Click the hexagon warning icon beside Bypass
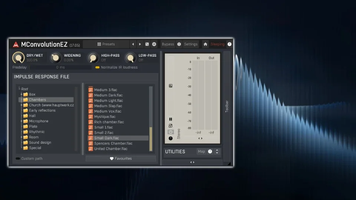The width and height of the screenshot is (356, 200). point(179,44)
